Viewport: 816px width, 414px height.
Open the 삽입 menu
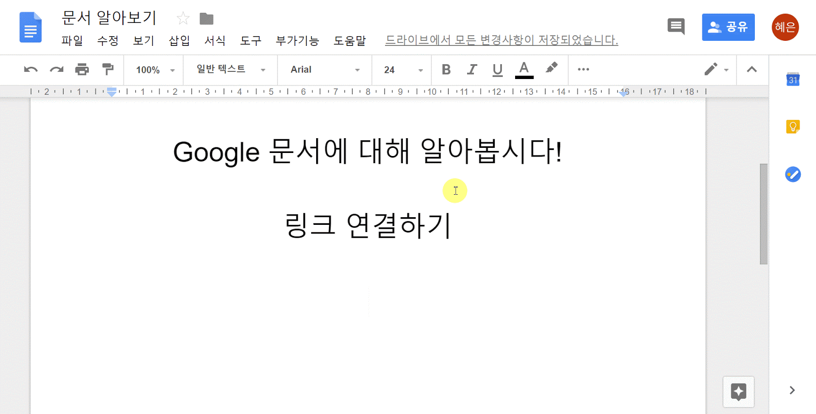pos(179,40)
